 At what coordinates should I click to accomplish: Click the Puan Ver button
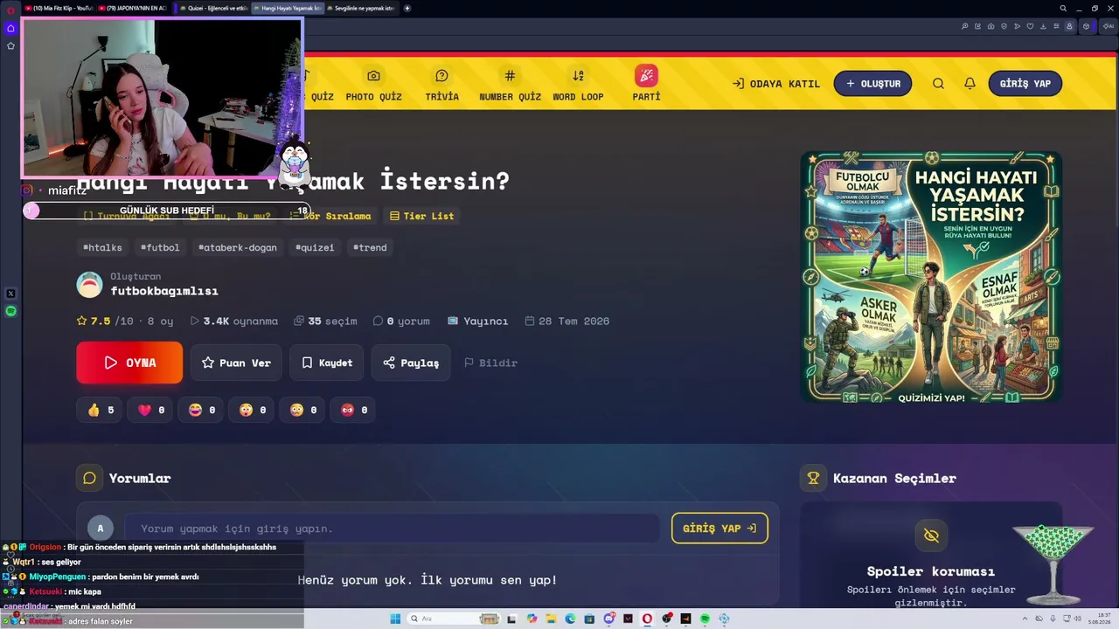tap(236, 363)
